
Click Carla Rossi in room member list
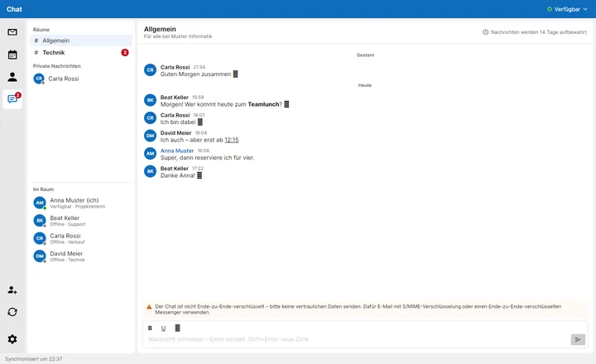(x=81, y=238)
